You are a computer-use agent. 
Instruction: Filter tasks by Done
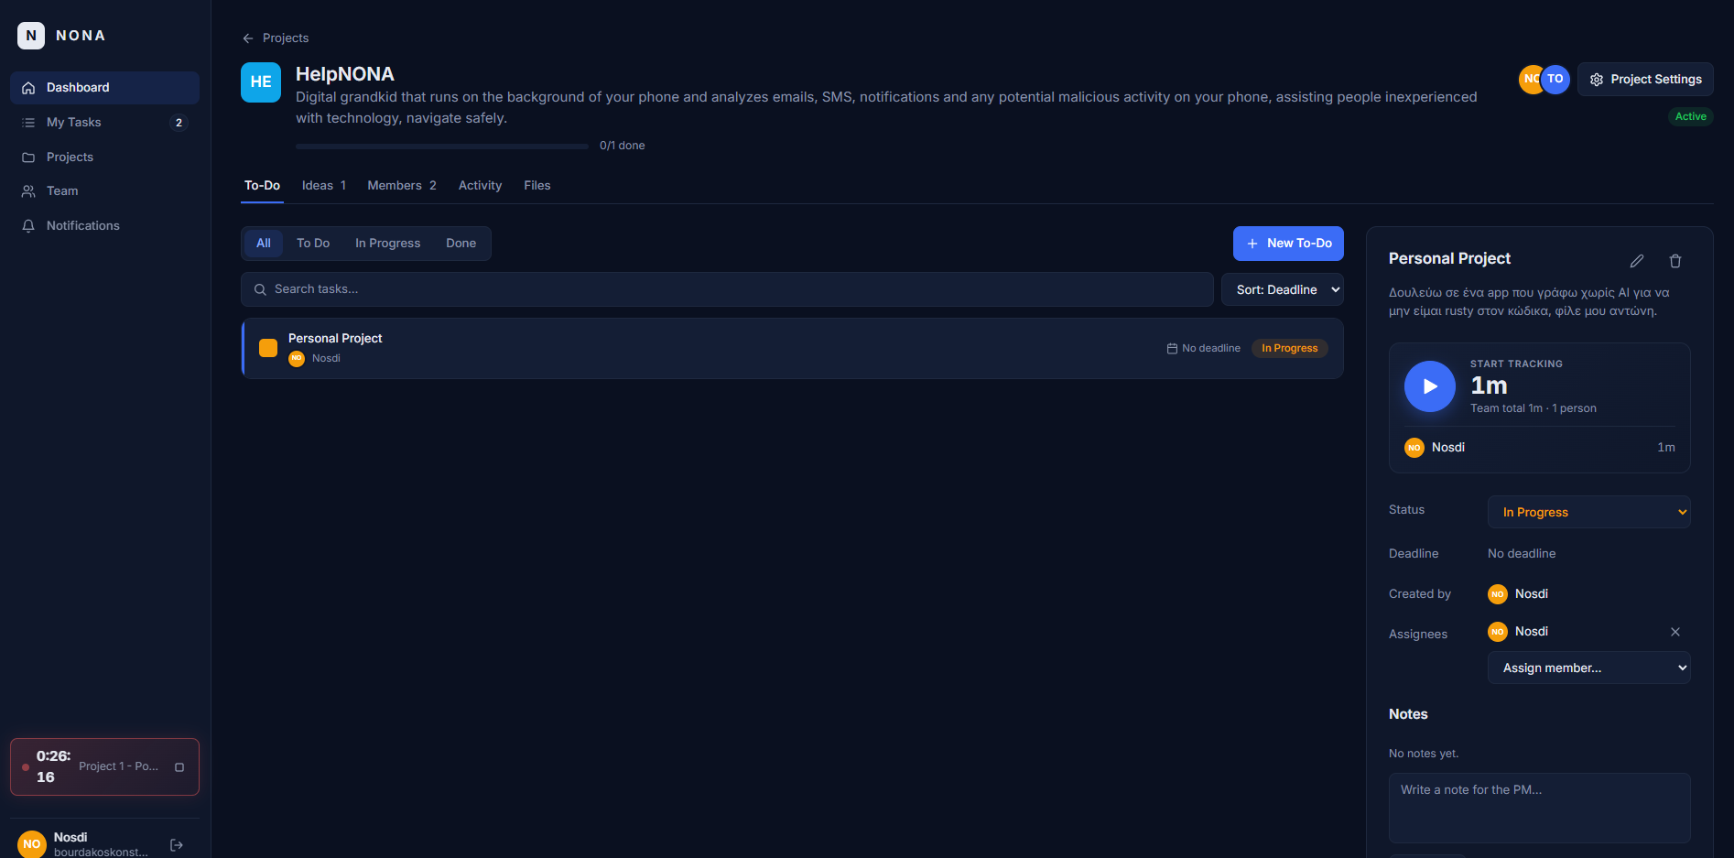click(461, 244)
